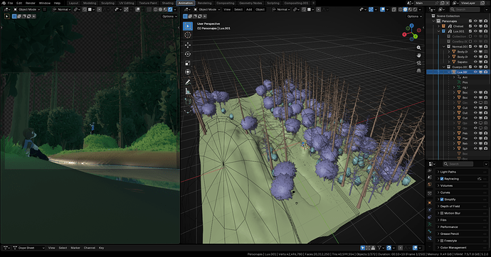
Task: Open the Bone Constraints properties tab
Action: pos(430,239)
